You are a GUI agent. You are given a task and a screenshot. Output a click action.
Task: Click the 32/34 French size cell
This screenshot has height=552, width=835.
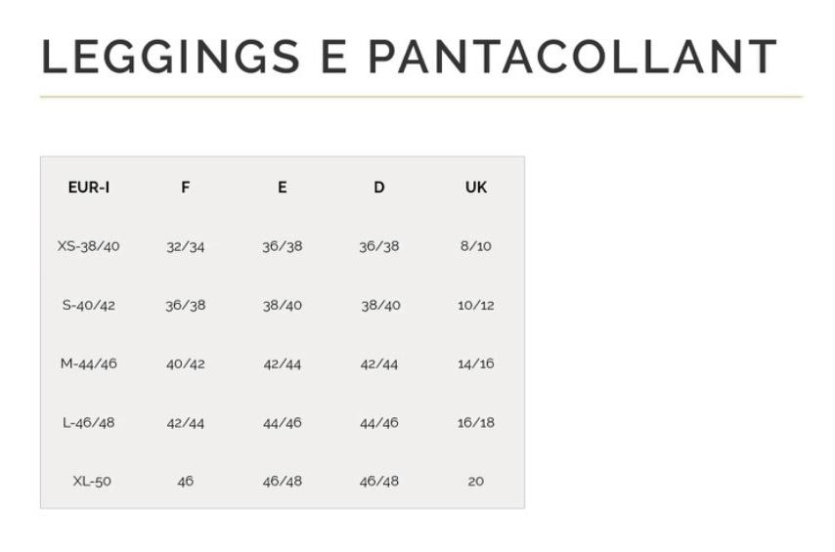pyautogui.click(x=185, y=246)
